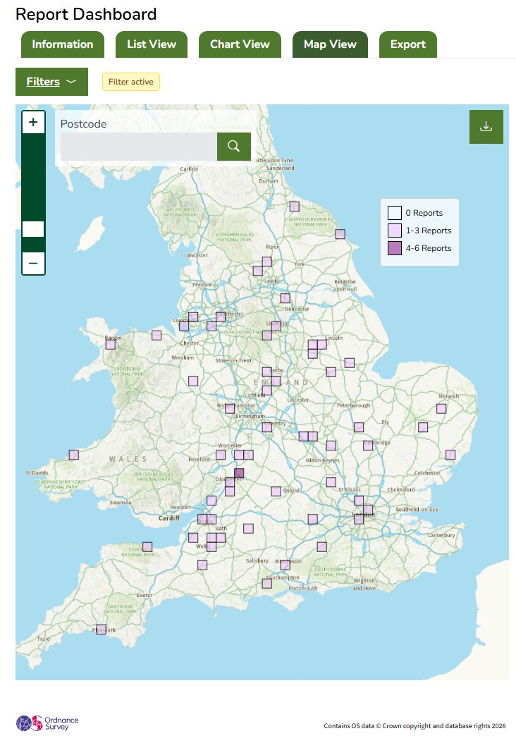The image size is (516, 743).
Task: Click the 4-6 Reports legend swatch
Action: pyautogui.click(x=395, y=248)
